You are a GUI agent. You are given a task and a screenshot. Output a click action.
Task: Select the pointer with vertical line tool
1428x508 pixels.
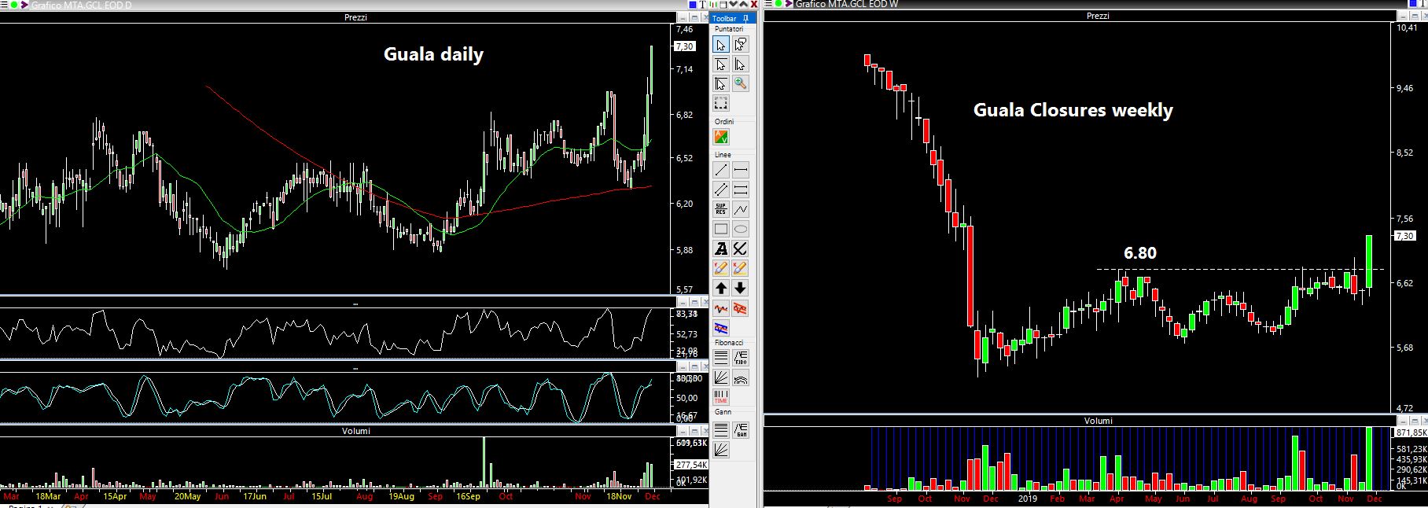pyautogui.click(x=740, y=64)
